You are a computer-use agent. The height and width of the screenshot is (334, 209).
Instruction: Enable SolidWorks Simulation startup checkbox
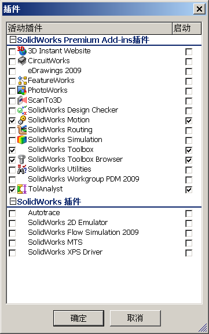point(189,140)
